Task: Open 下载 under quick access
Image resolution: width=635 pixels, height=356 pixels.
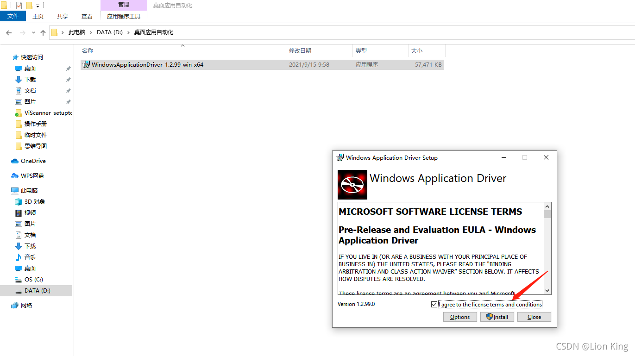Action: point(30,80)
